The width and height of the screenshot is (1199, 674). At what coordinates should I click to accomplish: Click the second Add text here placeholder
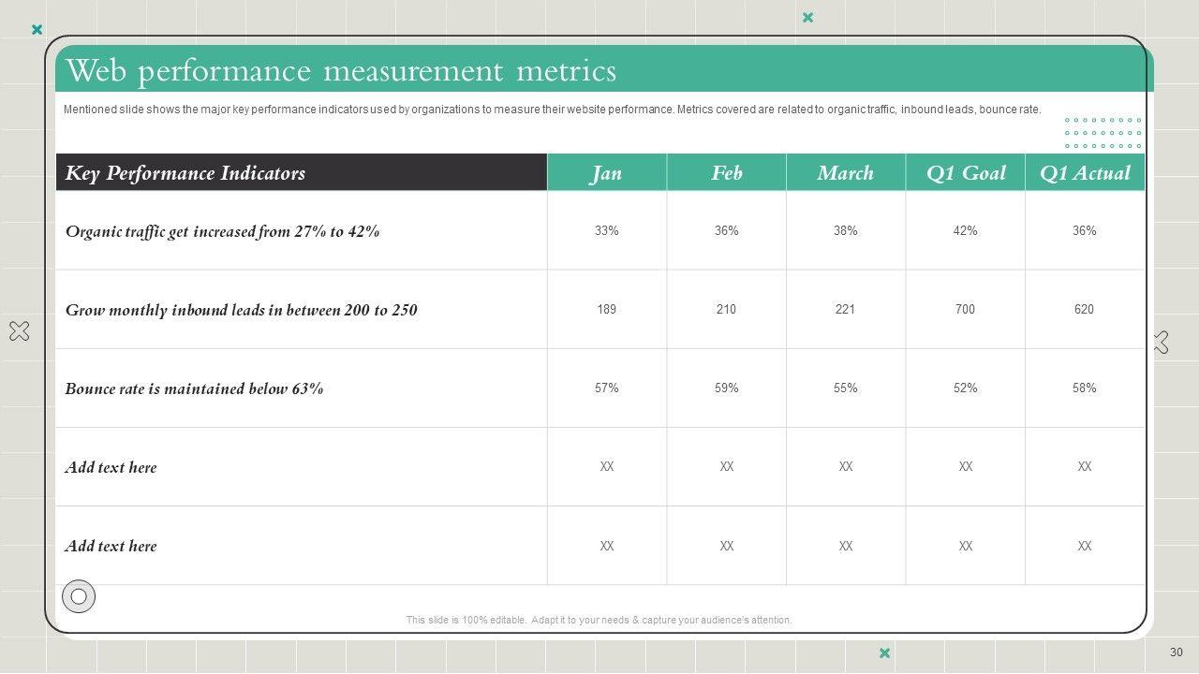click(x=111, y=546)
